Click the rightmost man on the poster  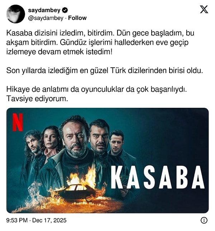coord(117,143)
